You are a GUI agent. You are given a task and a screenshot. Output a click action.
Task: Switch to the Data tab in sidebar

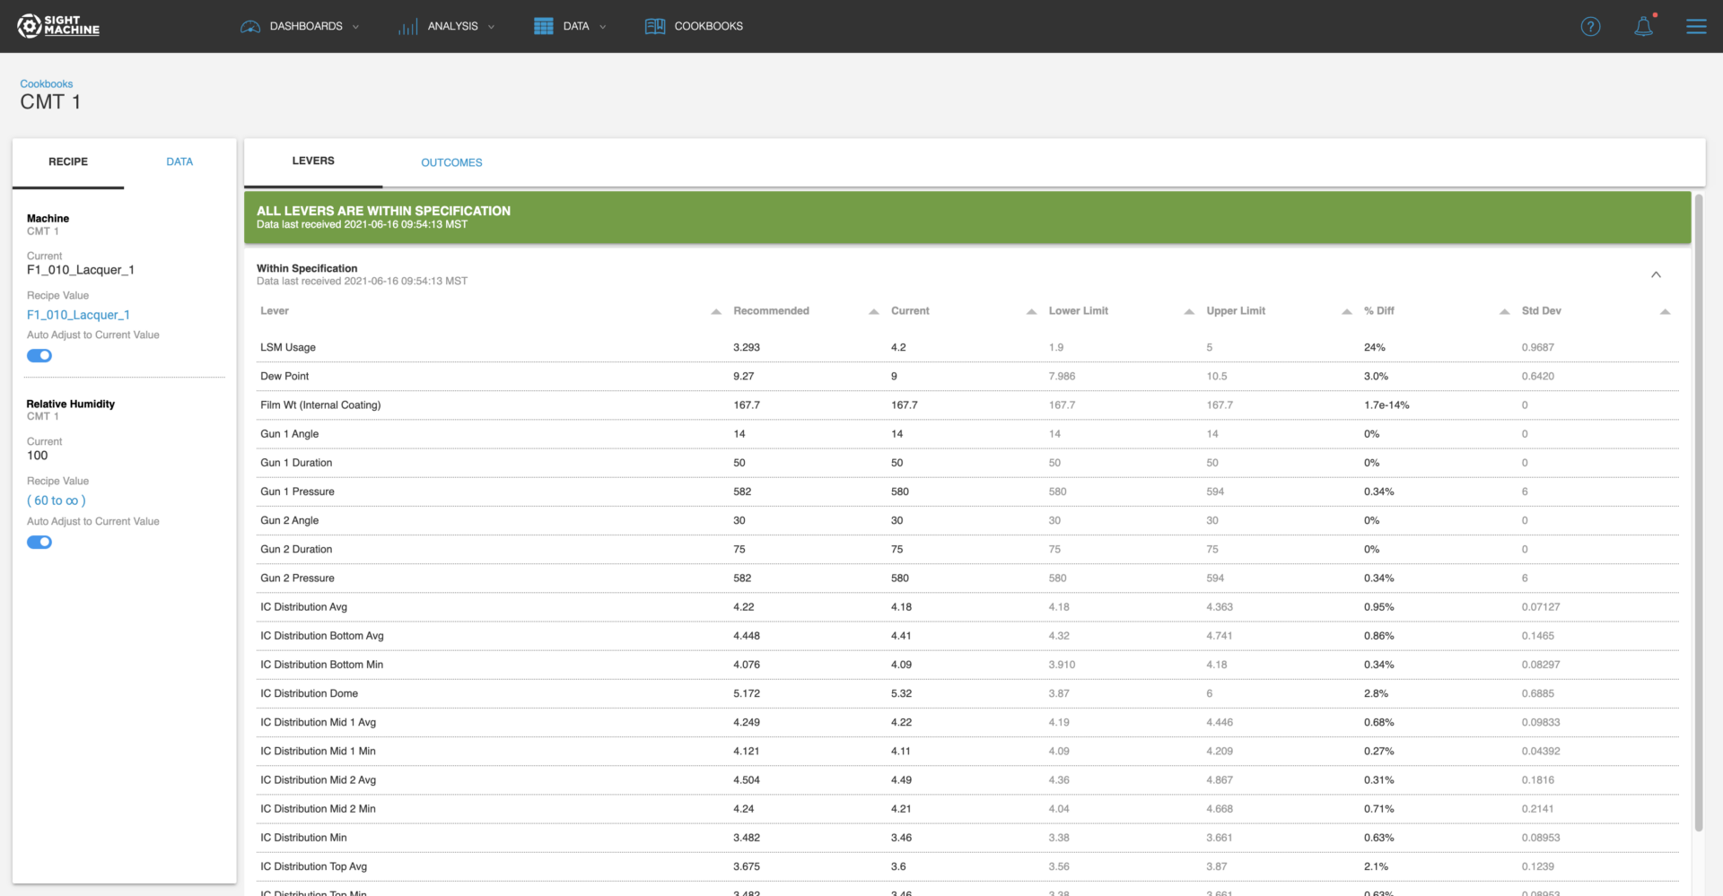[179, 162]
